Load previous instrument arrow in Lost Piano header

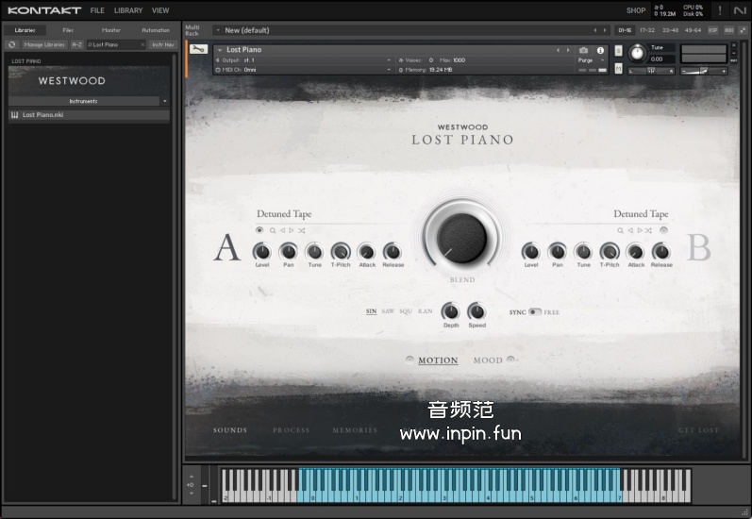[x=558, y=50]
